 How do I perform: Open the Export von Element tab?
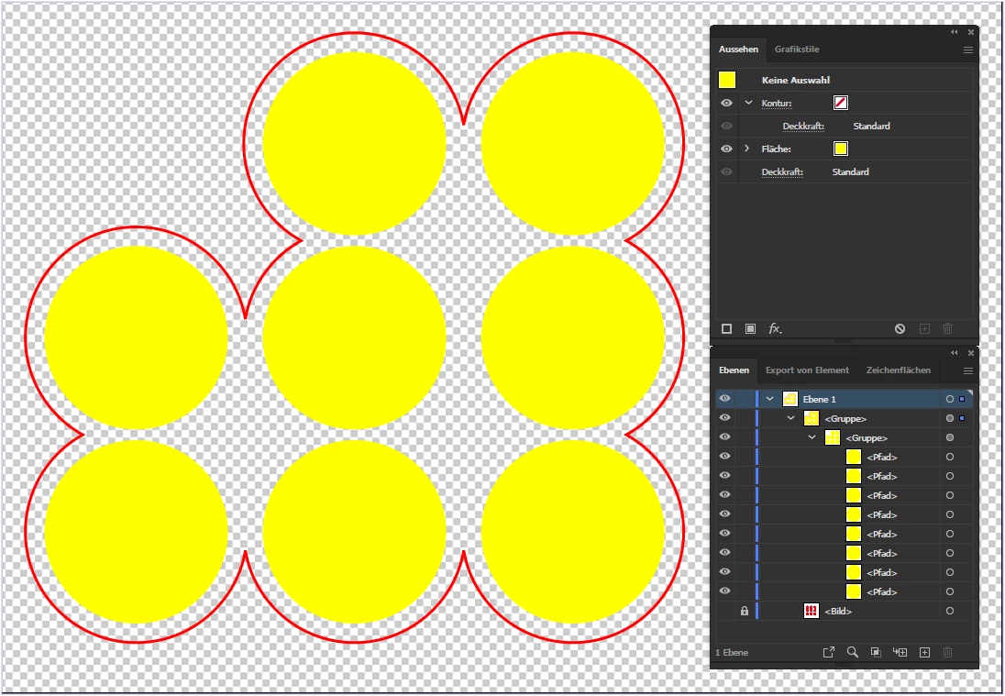click(x=807, y=370)
